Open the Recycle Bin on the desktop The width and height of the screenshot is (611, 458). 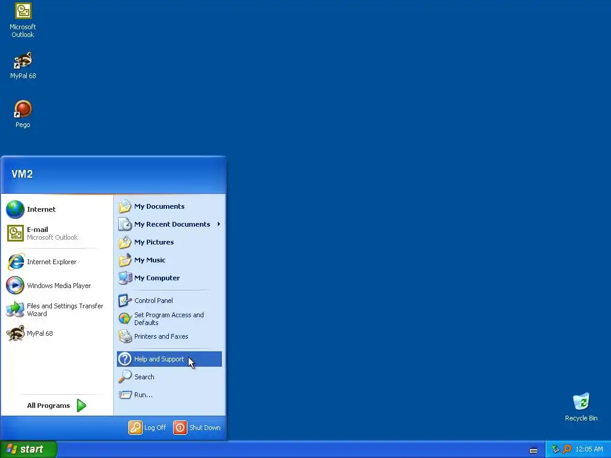pos(581,407)
